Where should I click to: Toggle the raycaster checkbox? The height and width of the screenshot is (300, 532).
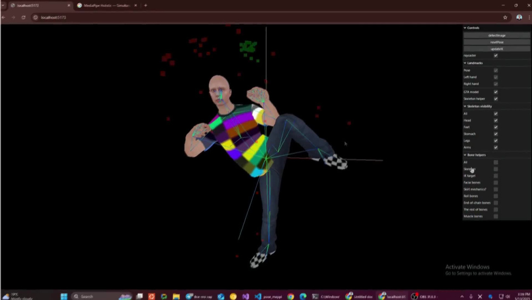coord(496,55)
